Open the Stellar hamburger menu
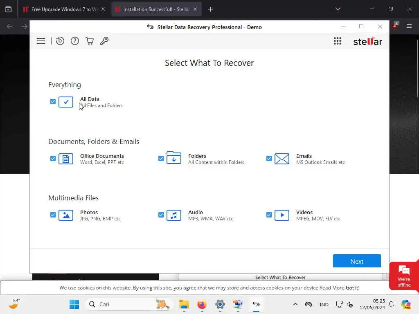419x314 pixels. point(41,41)
